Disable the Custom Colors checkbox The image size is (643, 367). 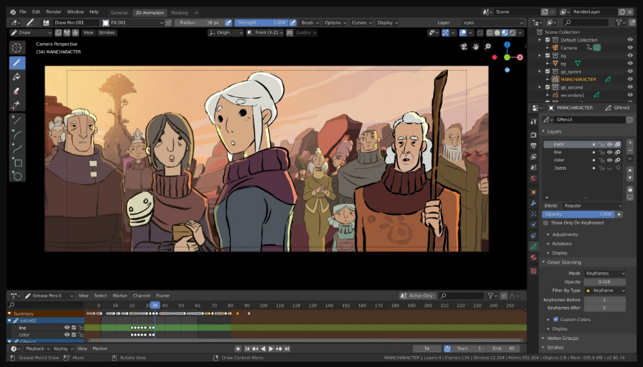click(x=556, y=320)
